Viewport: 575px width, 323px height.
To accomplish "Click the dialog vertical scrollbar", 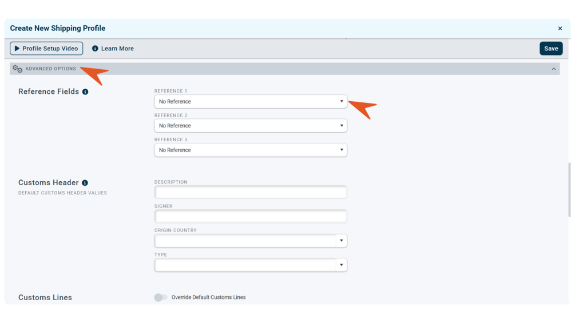I will [x=569, y=190].
